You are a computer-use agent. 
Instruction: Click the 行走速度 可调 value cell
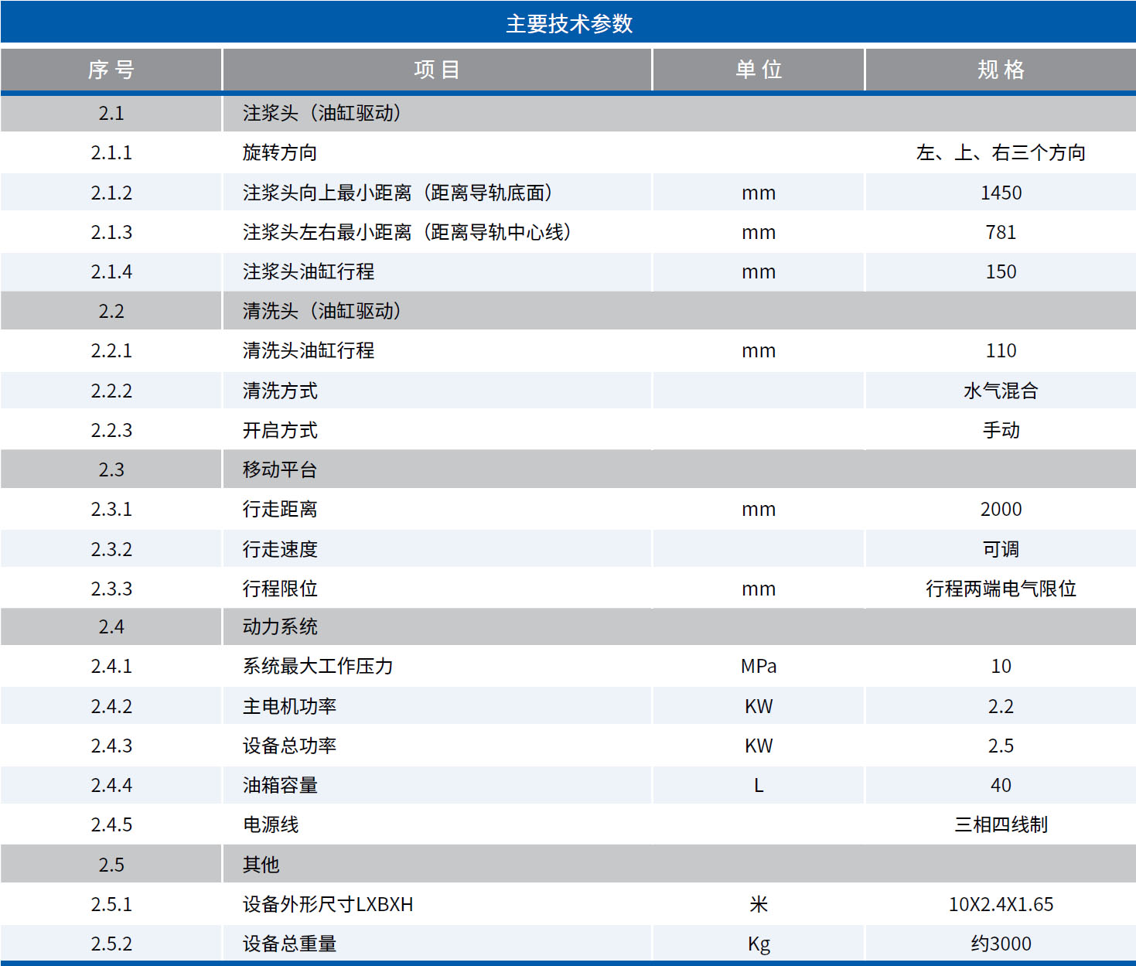tap(1000, 548)
